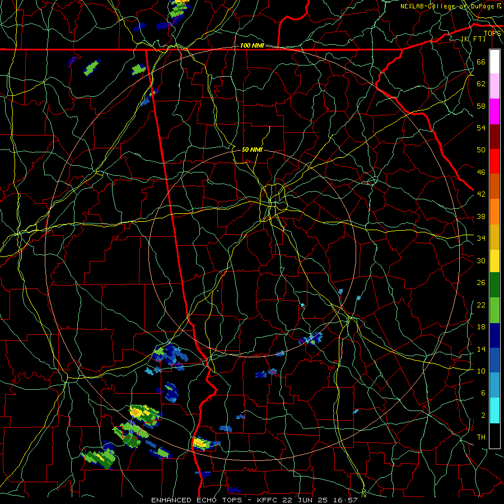504x504 pixels.
Task: Click the '100 NMI' range ring label
Action: click(x=252, y=46)
